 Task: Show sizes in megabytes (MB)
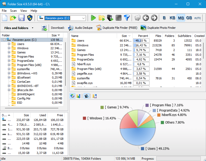tap(181, 18)
